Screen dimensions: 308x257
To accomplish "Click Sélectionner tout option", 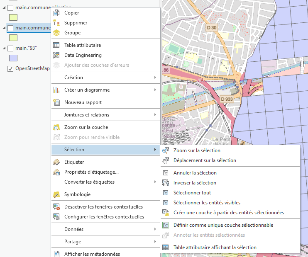I will pyautogui.click(x=192, y=193).
